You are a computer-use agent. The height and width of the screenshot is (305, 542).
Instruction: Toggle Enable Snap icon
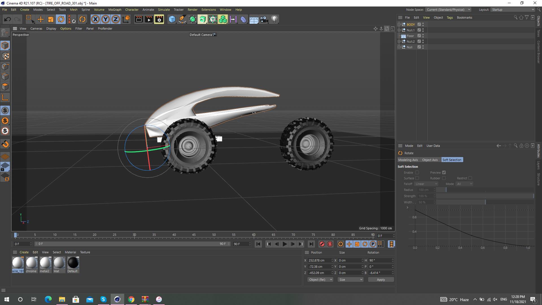click(x=5, y=110)
